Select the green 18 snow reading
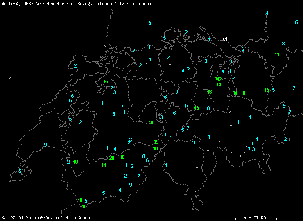The height and width of the screenshot is (221, 303). pos(75,162)
